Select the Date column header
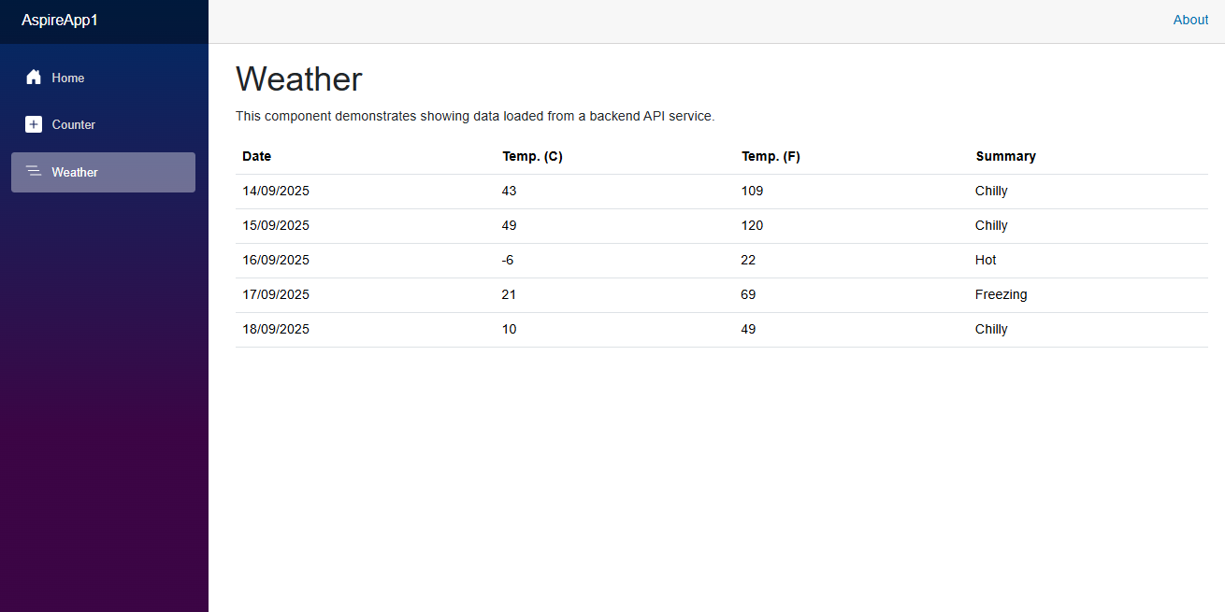This screenshot has height=612, width=1225. coord(256,156)
